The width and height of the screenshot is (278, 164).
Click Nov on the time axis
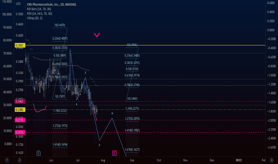tap(186, 160)
